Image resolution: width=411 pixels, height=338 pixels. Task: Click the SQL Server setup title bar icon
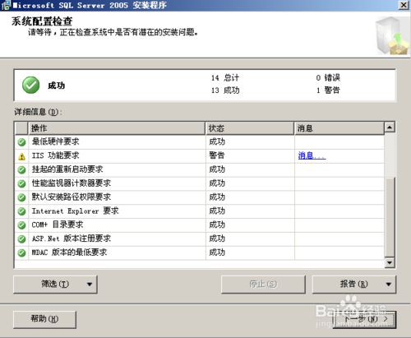coord(6,5)
